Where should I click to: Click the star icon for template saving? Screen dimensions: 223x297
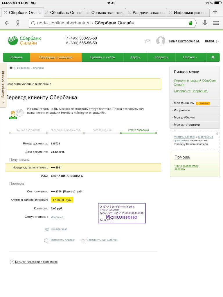tap(83, 240)
